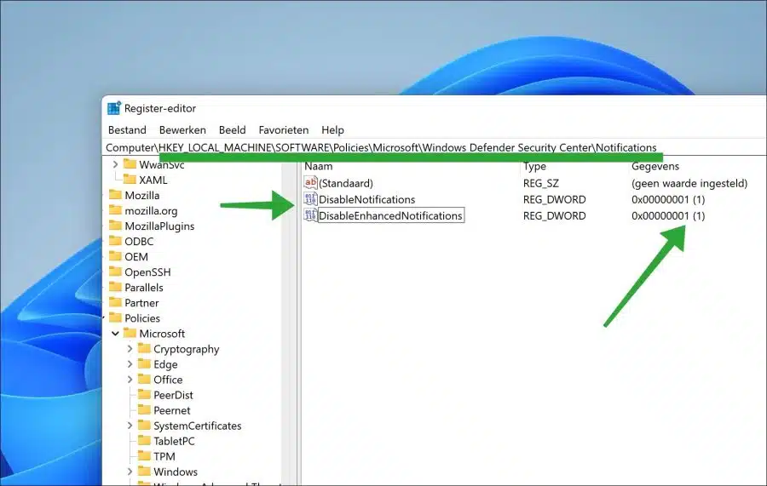
Task: Collapse the Microsoft tree node
Action: coord(115,334)
